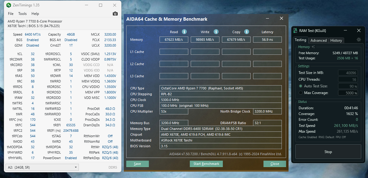Click the VSOC (SMU) value 1.2513V
Screen dimensions: 368x178
[x=110, y=54]
